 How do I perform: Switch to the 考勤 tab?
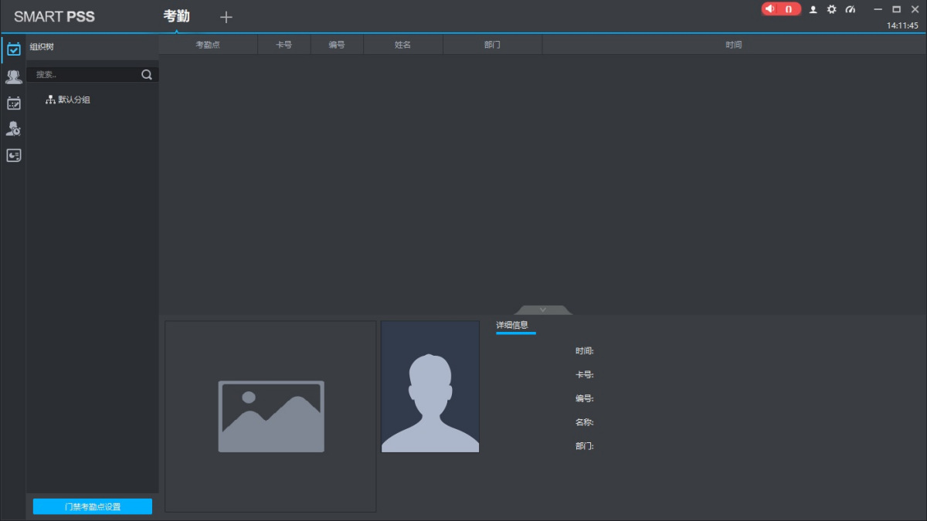tap(176, 16)
